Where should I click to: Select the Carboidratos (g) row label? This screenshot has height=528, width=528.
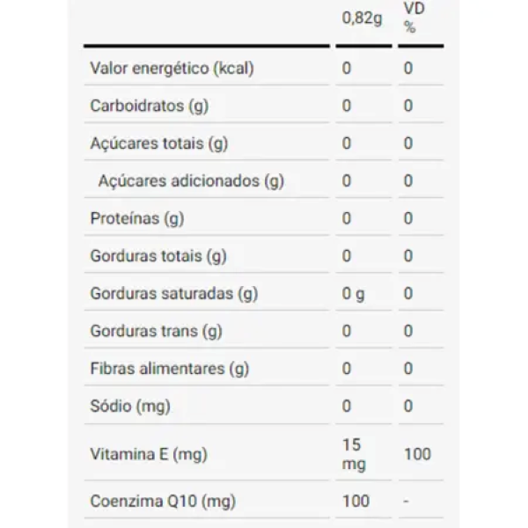coord(150,106)
